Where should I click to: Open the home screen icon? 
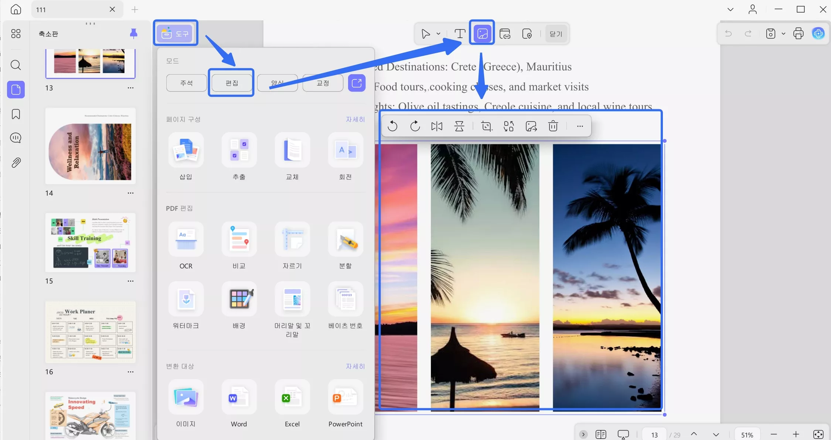click(x=16, y=9)
